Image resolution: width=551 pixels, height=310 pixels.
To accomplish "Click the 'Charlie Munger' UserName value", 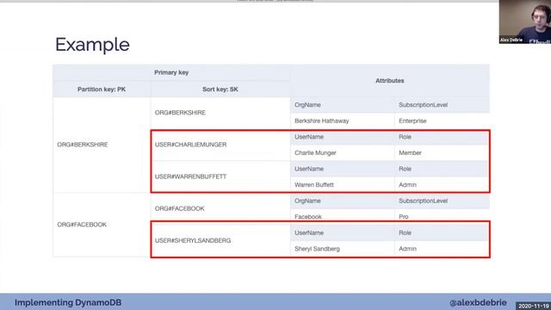I will (x=315, y=153).
